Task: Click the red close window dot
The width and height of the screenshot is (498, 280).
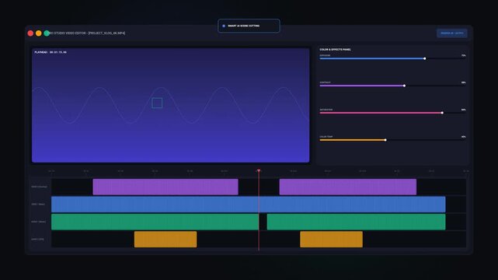Action: click(x=30, y=33)
